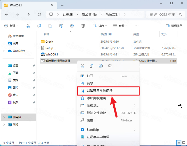Image resolution: width=187 pixels, height=146 pixels.
Task: Sort by the 类型 column header
Action: tap(136, 34)
